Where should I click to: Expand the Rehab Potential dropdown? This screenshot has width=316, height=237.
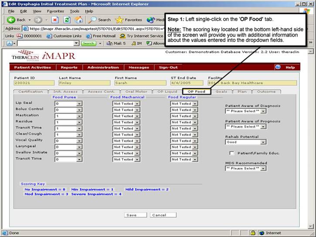[x=263, y=142]
